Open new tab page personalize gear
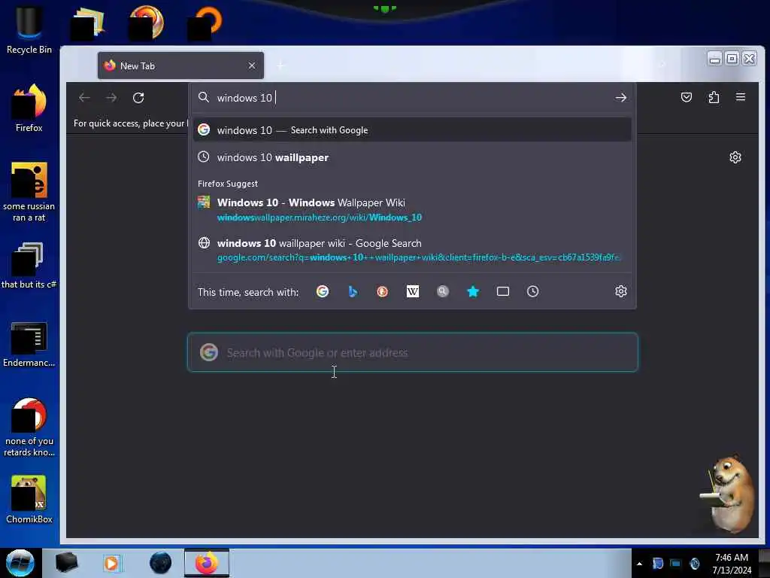 click(x=735, y=157)
